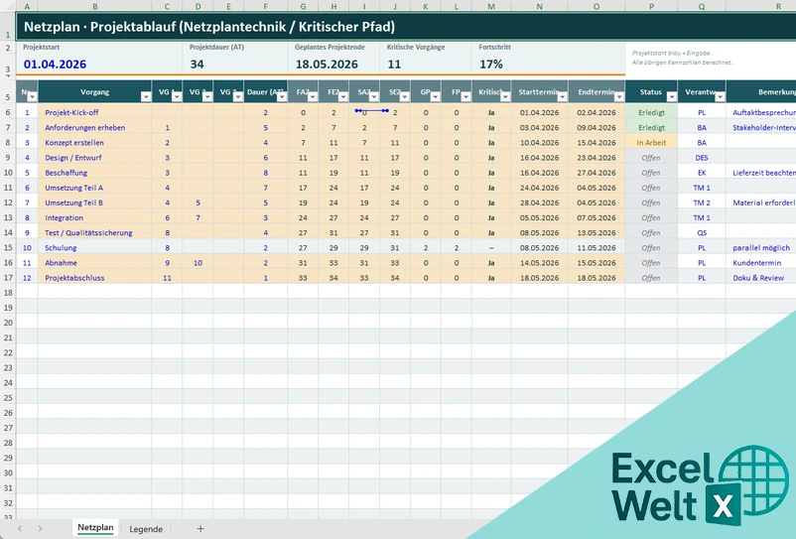Select start date 08.05.2026 of Schulung row
This screenshot has width=796, height=539.
click(x=540, y=248)
